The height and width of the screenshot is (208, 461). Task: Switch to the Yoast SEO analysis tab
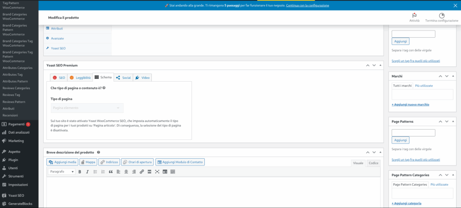(x=59, y=78)
